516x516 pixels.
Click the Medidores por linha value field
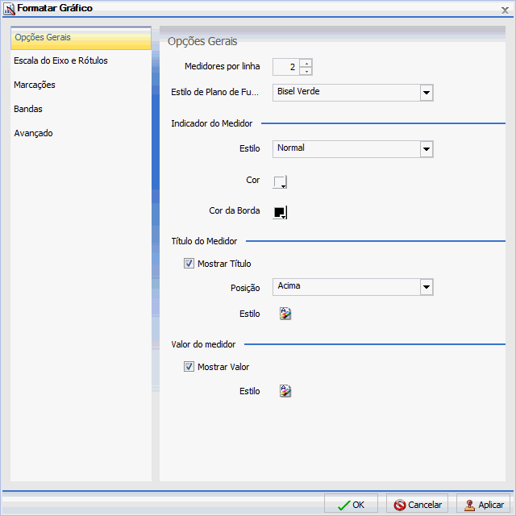pyautogui.click(x=286, y=67)
